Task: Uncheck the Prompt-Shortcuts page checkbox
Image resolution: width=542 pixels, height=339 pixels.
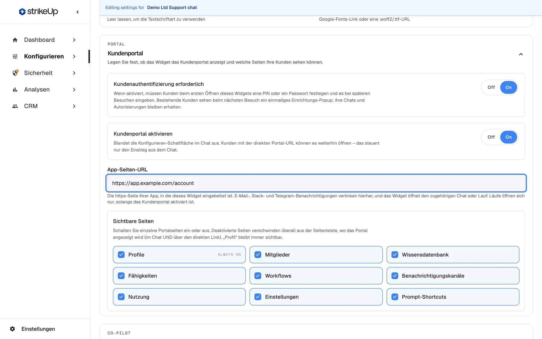Action: 395,297
